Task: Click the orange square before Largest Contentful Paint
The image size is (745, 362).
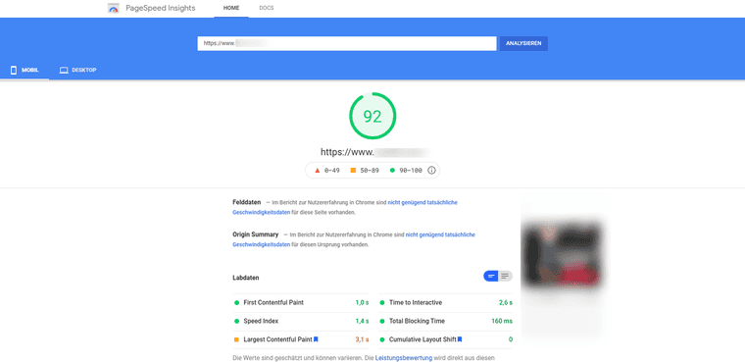Action: [236, 339]
